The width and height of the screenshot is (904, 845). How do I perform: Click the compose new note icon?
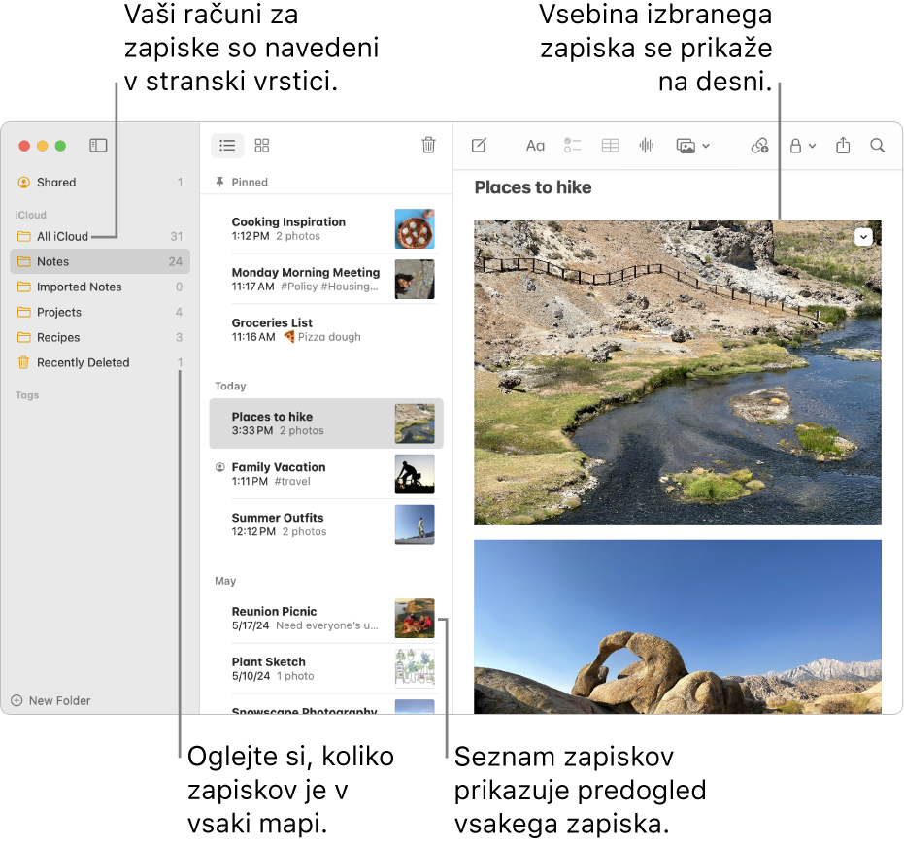point(479,146)
